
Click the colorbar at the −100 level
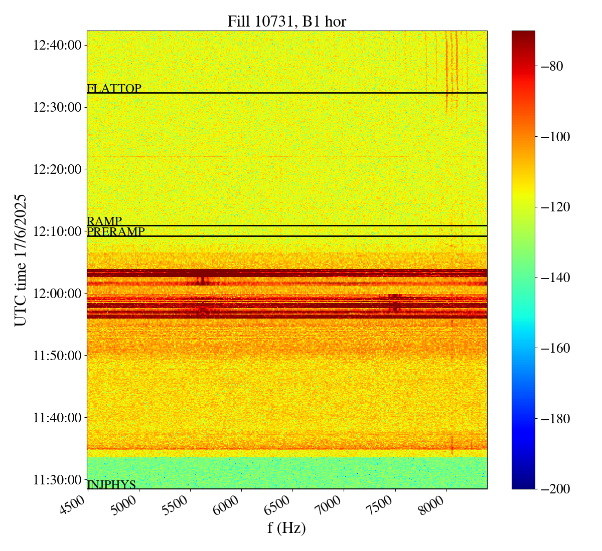523,137
